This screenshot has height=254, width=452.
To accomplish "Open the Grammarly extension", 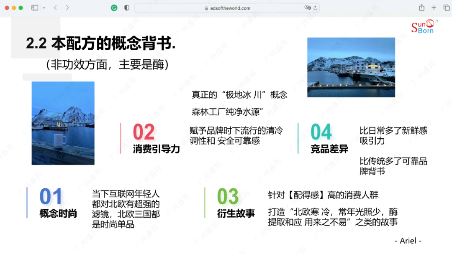I will coord(113,8).
